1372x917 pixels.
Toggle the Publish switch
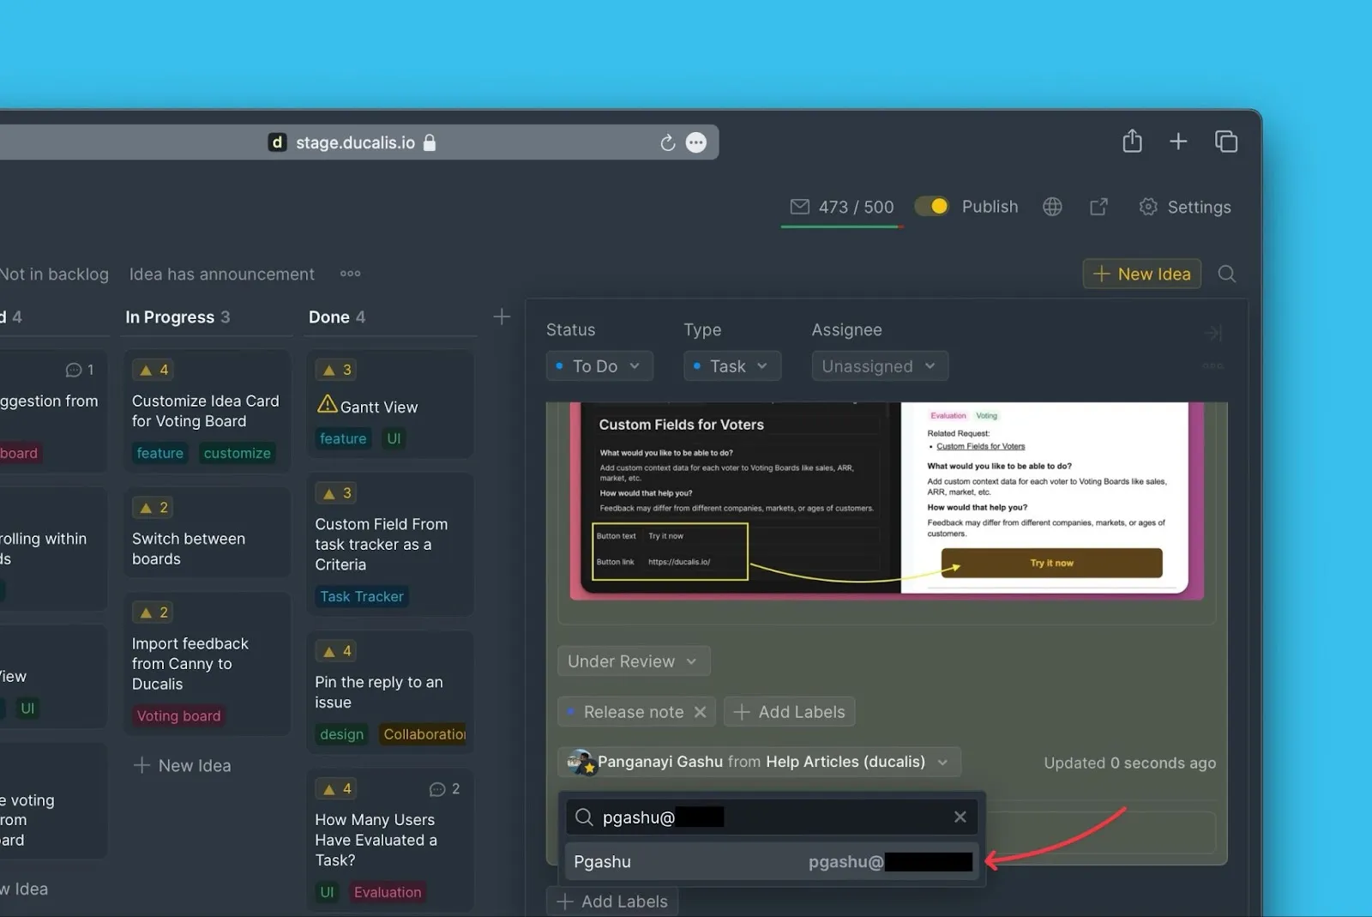[931, 207]
